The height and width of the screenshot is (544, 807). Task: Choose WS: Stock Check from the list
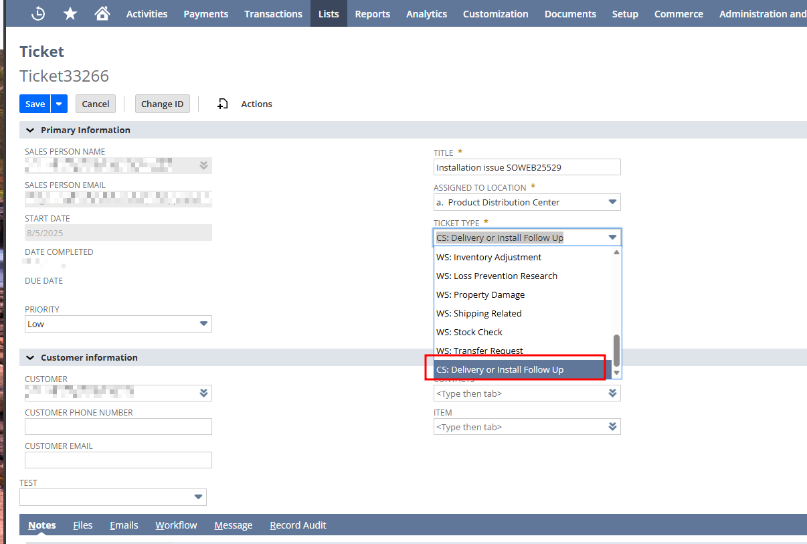coord(469,332)
